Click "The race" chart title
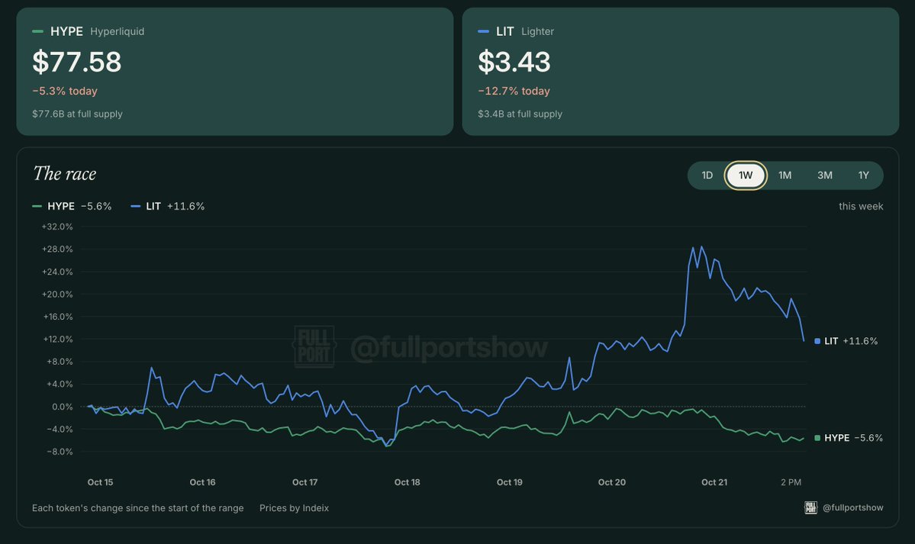Image resolution: width=915 pixels, height=544 pixels. pos(65,173)
